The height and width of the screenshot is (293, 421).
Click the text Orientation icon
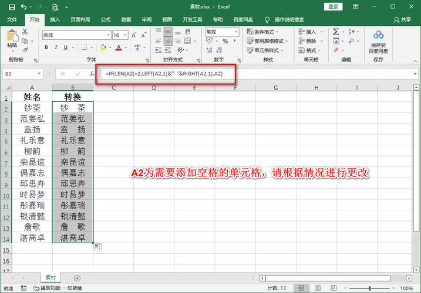tap(180, 50)
